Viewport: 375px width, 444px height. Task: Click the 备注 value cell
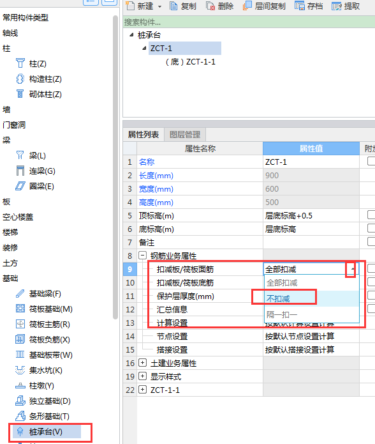(311, 242)
